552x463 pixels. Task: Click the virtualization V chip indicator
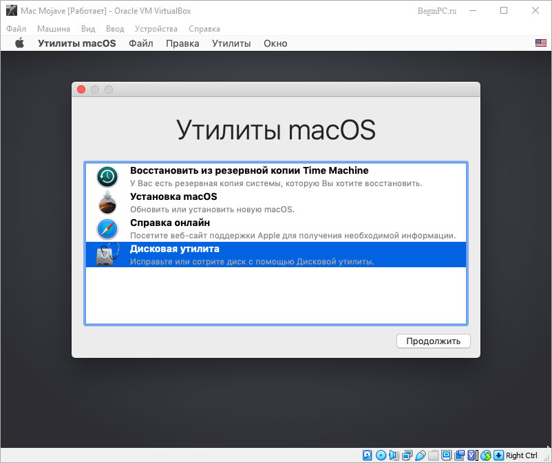coord(471,455)
